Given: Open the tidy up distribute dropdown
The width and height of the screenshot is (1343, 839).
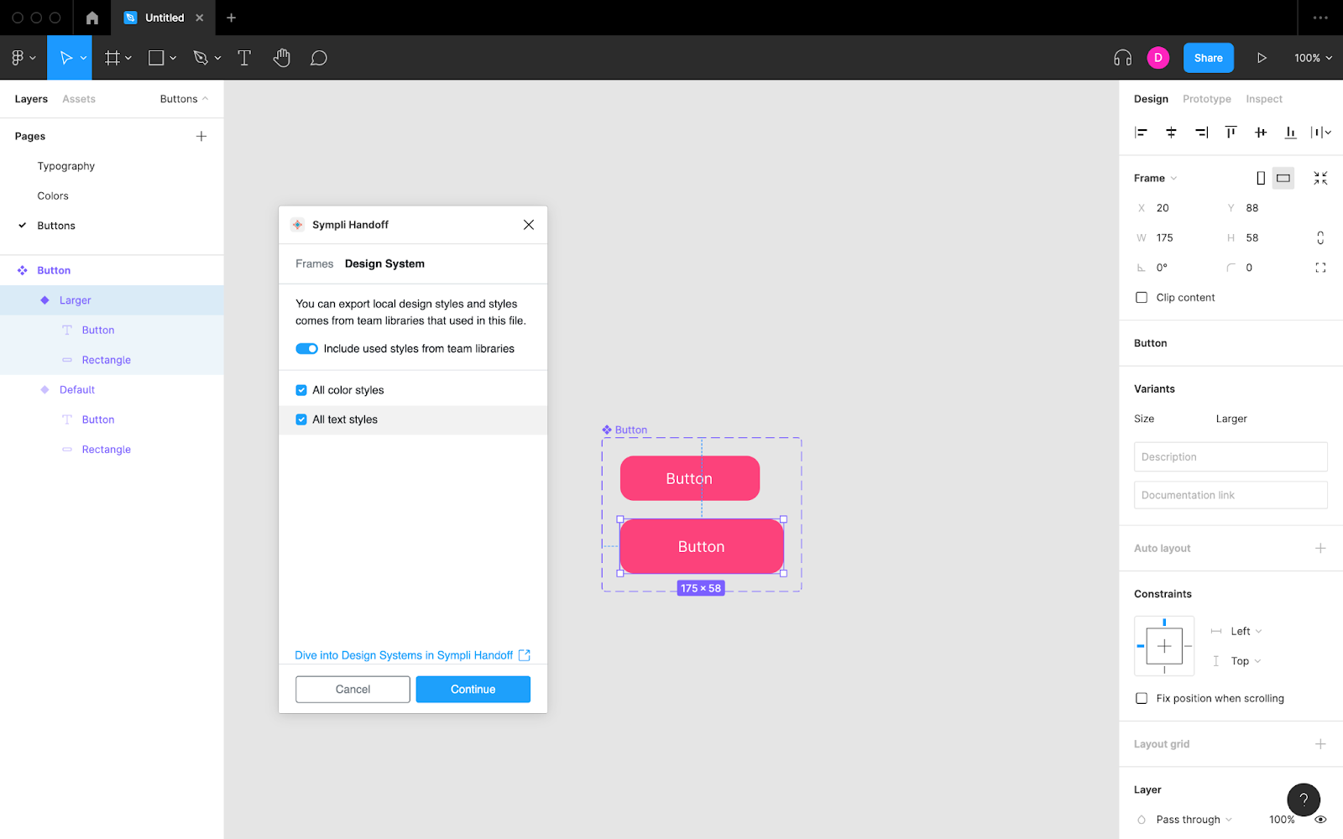Looking at the screenshot, I should click(x=1321, y=133).
